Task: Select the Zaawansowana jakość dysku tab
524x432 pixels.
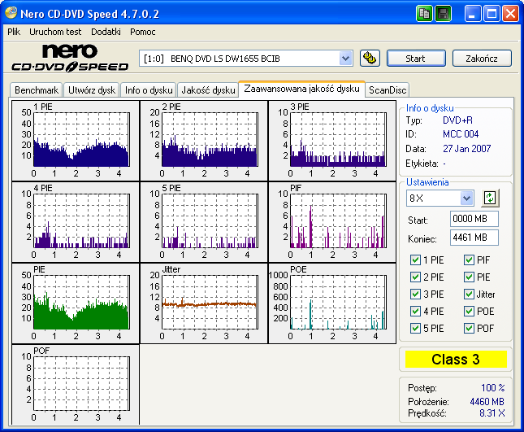Action: pos(301,89)
